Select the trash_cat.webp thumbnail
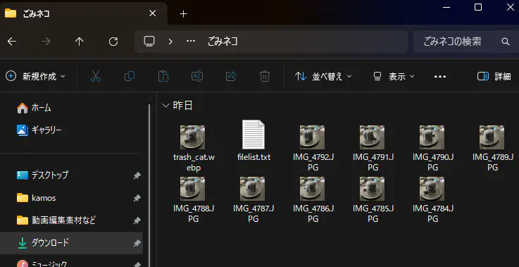Image resolution: width=519 pixels, height=267 pixels. (193, 137)
